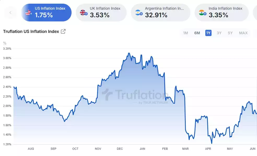This screenshot has width=257, height=156.
Task: Click the percent symbol above the y-axis
Action: pyautogui.click(x=4, y=43)
